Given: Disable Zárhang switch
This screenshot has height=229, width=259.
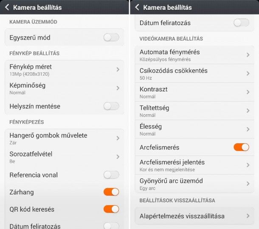Looking at the screenshot, I should tap(111, 192).
